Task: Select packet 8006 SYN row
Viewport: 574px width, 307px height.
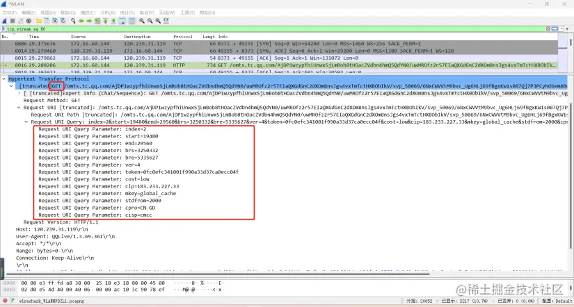Action: pos(279,44)
